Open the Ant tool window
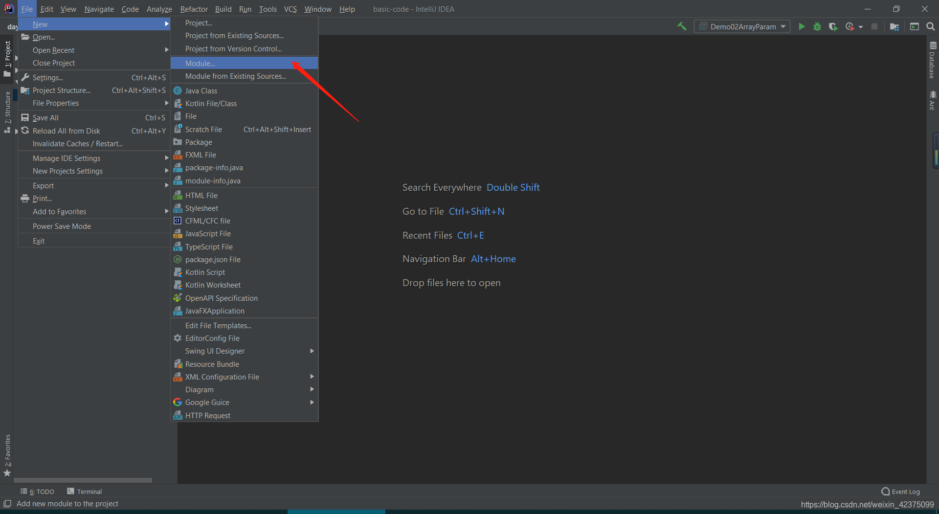 coord(932,100)
